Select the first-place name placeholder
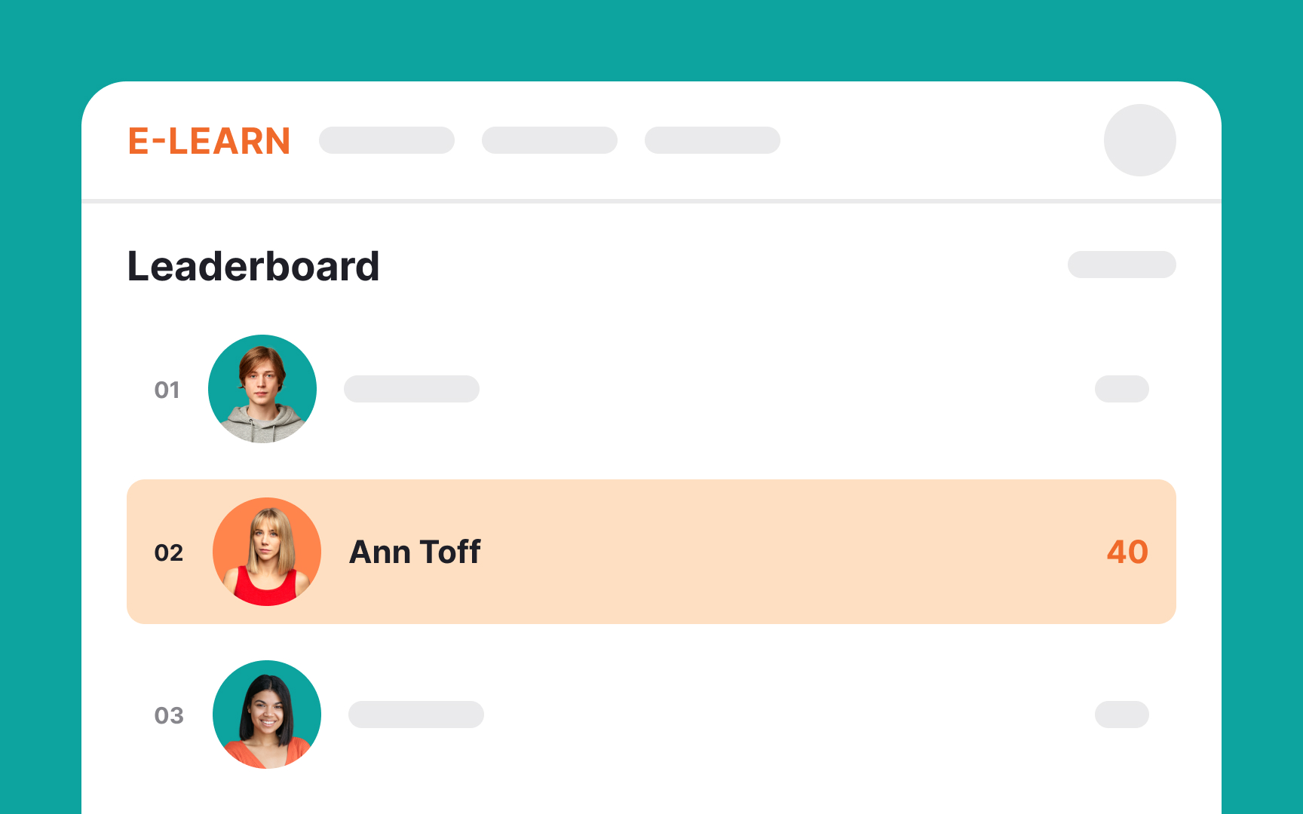 tap(412, 389)
